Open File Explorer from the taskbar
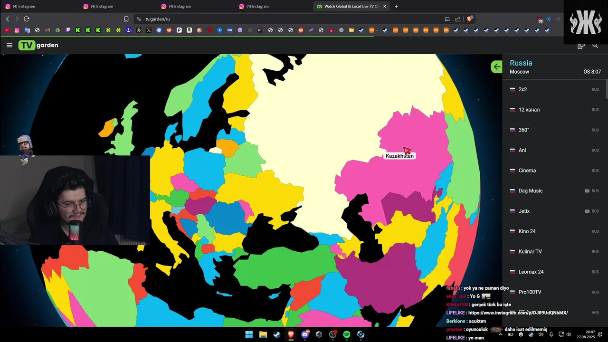This screenshot has width=608, height=342. pos(263,334)
